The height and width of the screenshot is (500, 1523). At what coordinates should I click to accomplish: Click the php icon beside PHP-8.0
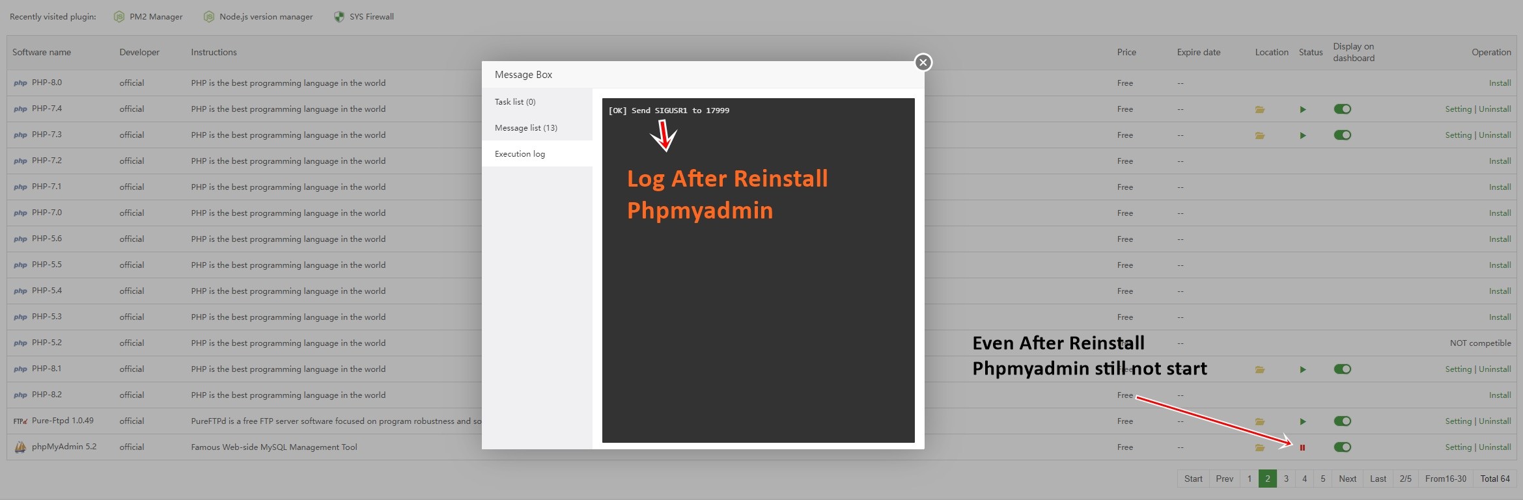pos(20,83)
